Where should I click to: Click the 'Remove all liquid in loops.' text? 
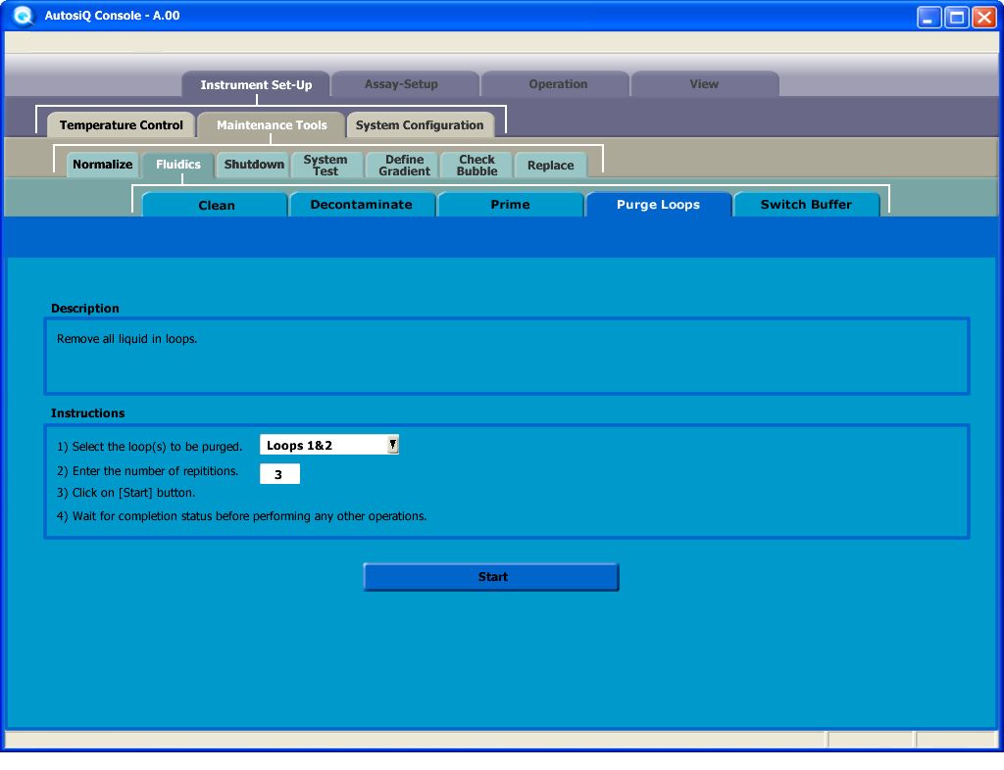point(126,339)
